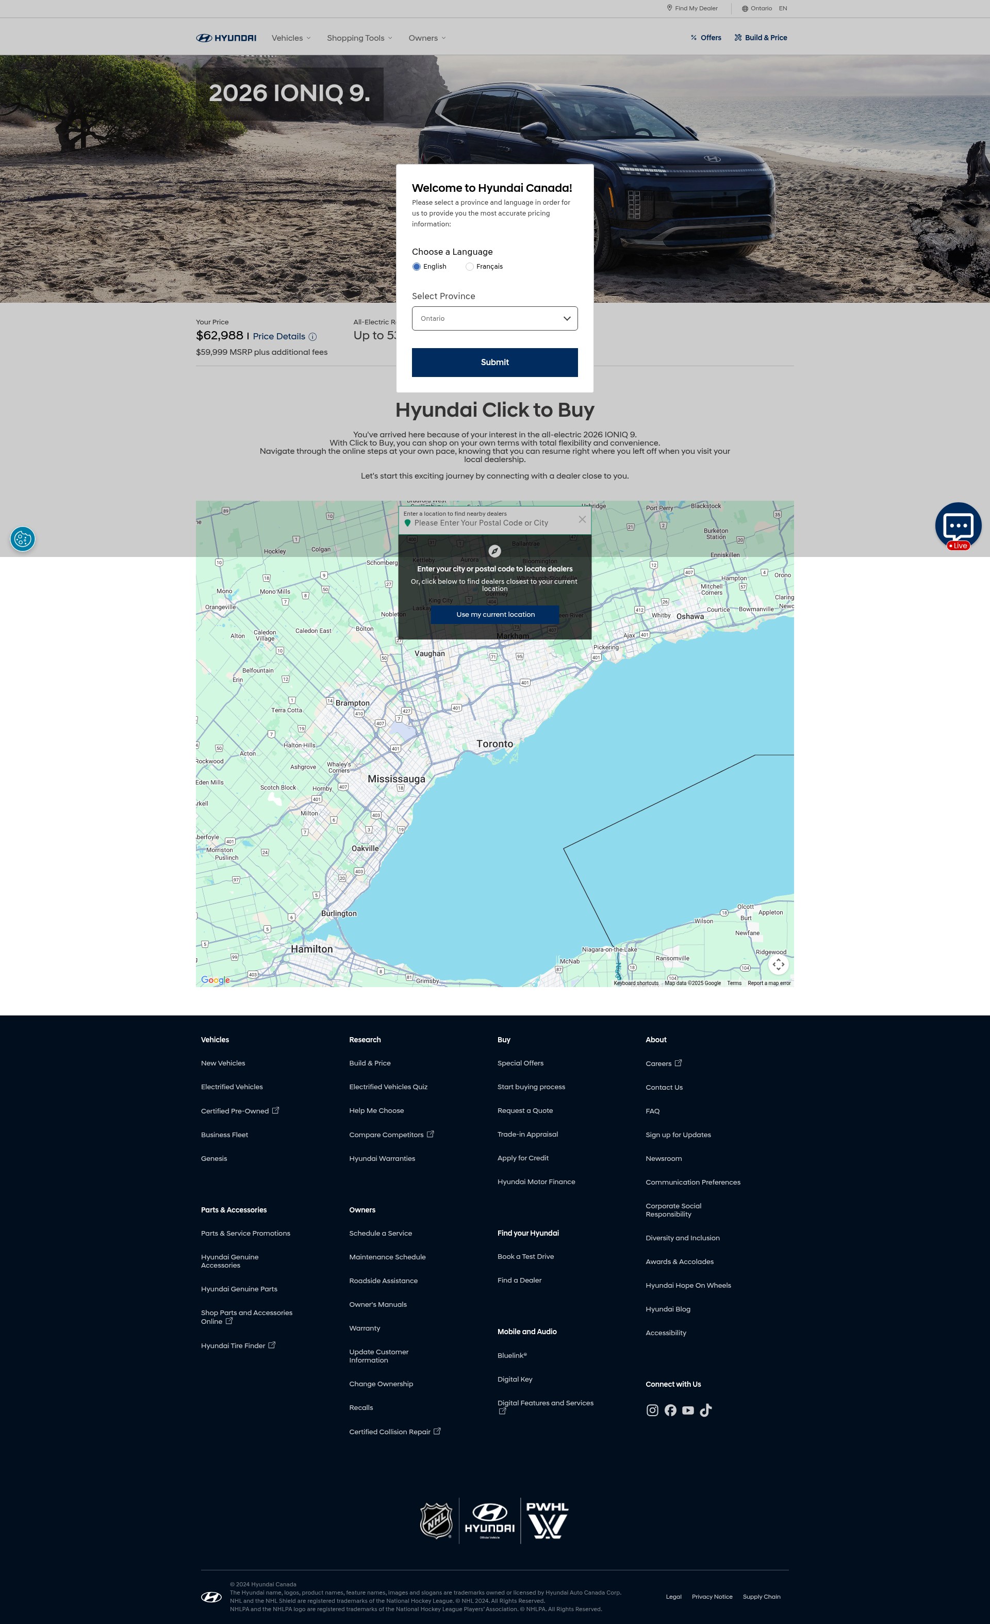Screen dimensions: 990x1624
Task: Close the dealer location search box
Action: pos(582,519)
